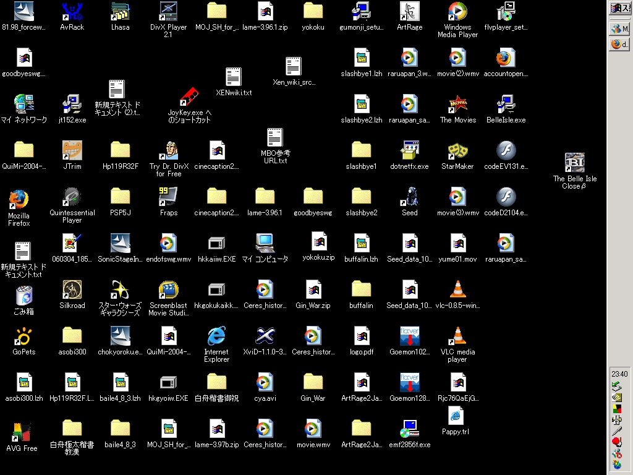
Task: Select the Pappy.trl file icon
Action: 456,421
